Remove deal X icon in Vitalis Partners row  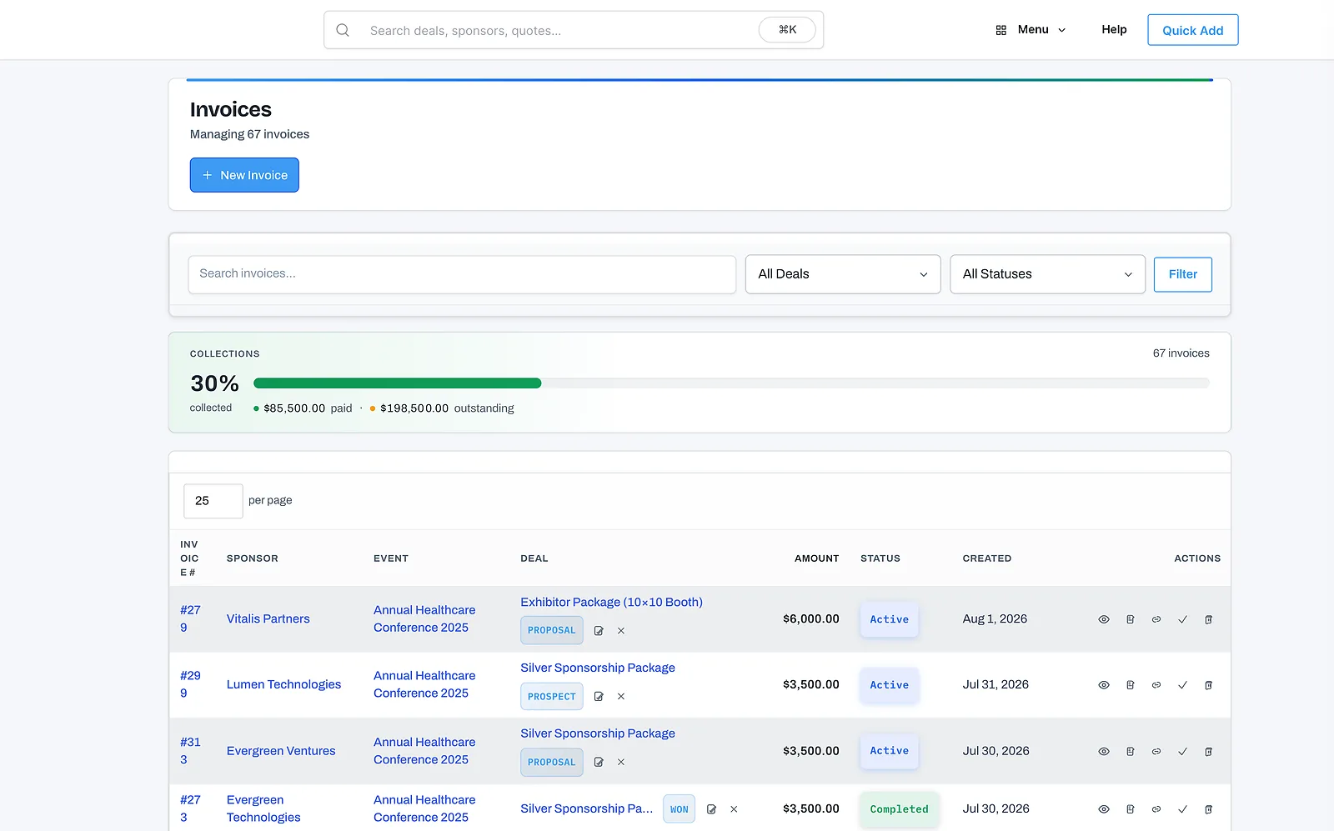click(621, 631)
